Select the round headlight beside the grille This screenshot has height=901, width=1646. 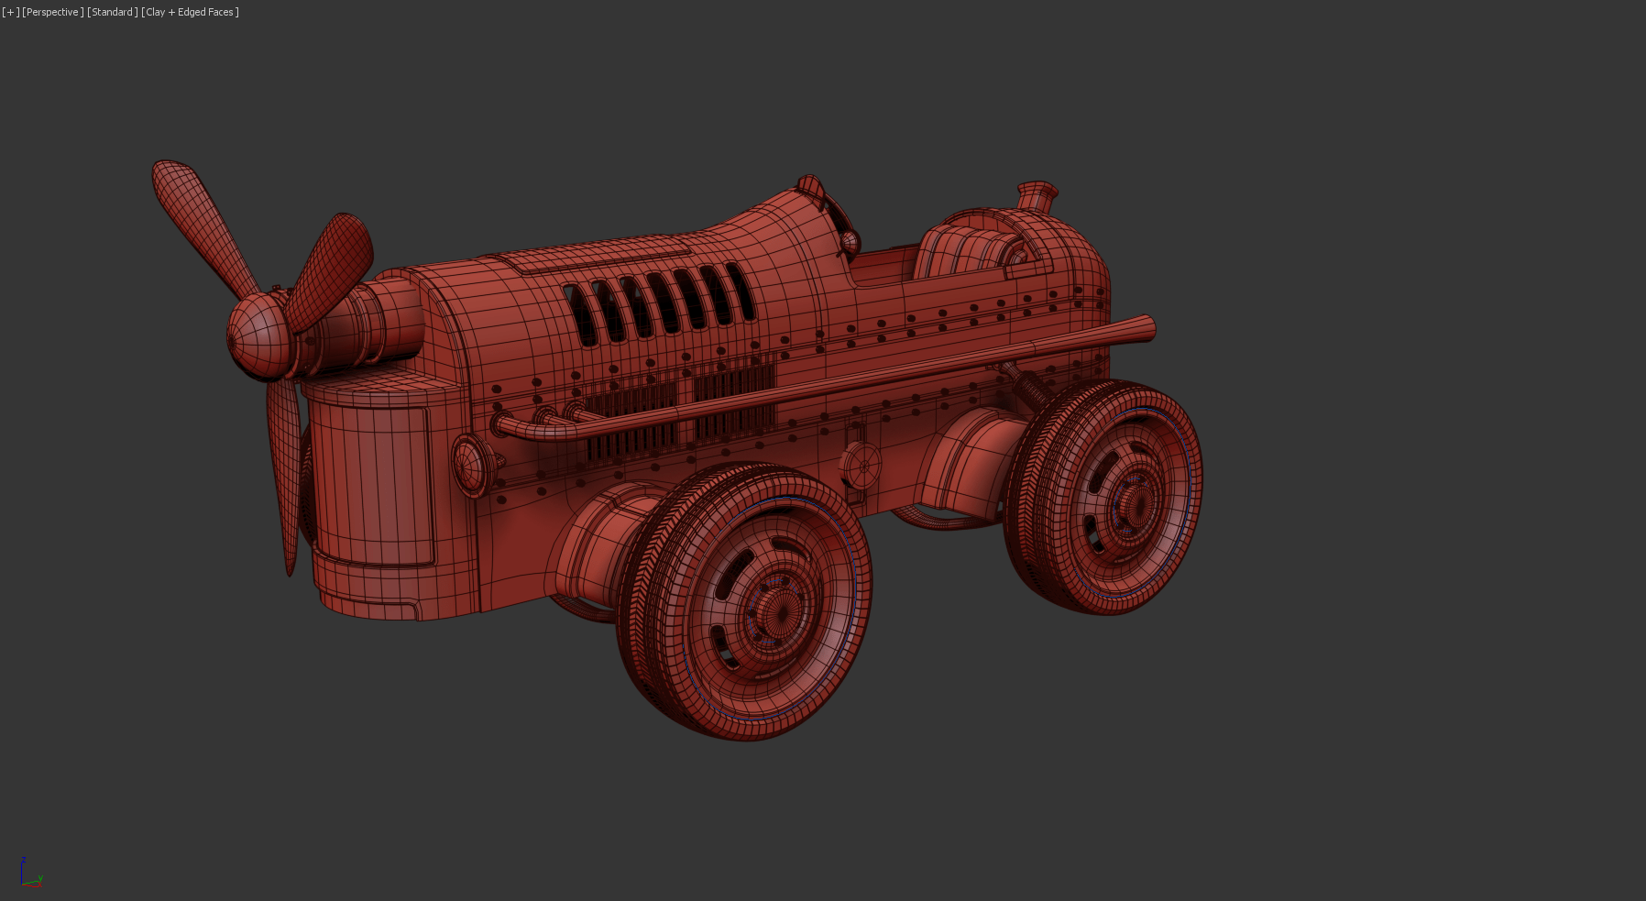point(471,465)
